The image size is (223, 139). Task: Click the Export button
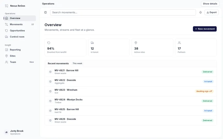(x=211, y=12)
